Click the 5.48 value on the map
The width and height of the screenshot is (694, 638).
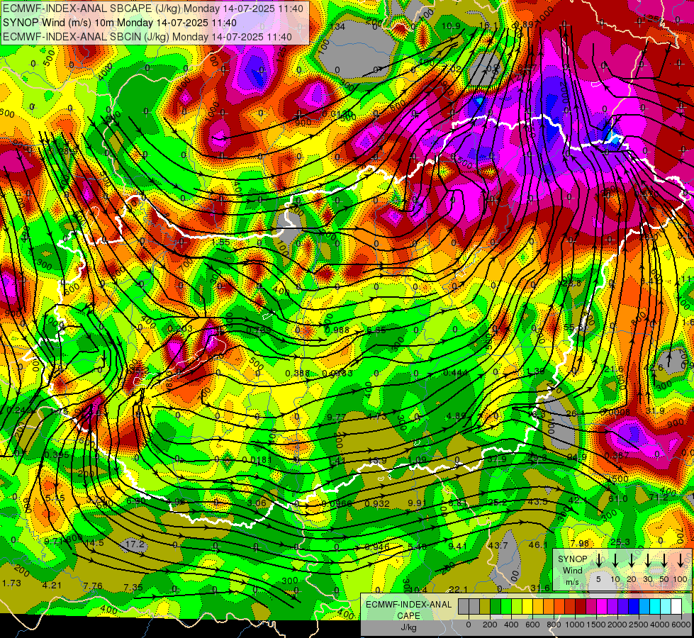tap(418, 547)
